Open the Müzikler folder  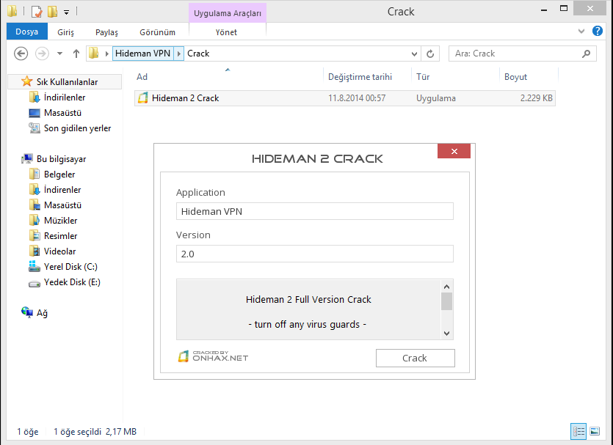click(61, 221)
